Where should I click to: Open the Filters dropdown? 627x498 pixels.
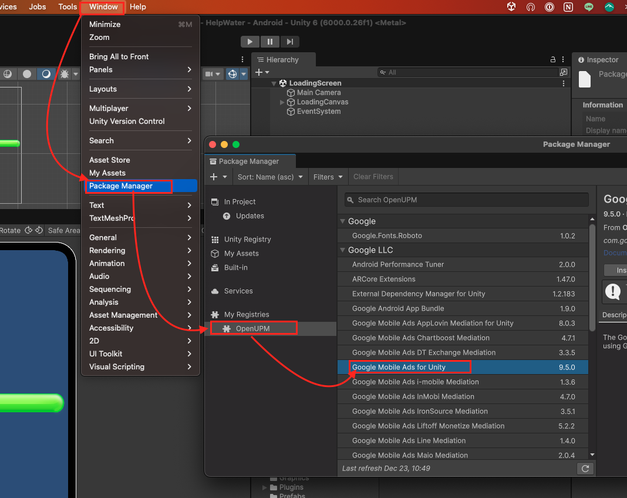(x=328, y=177)
